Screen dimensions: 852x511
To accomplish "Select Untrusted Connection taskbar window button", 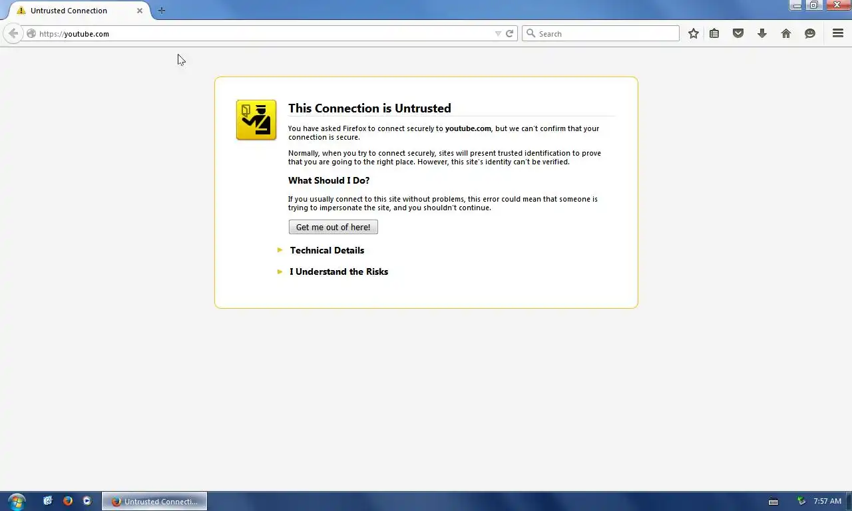I will [154, 501].
